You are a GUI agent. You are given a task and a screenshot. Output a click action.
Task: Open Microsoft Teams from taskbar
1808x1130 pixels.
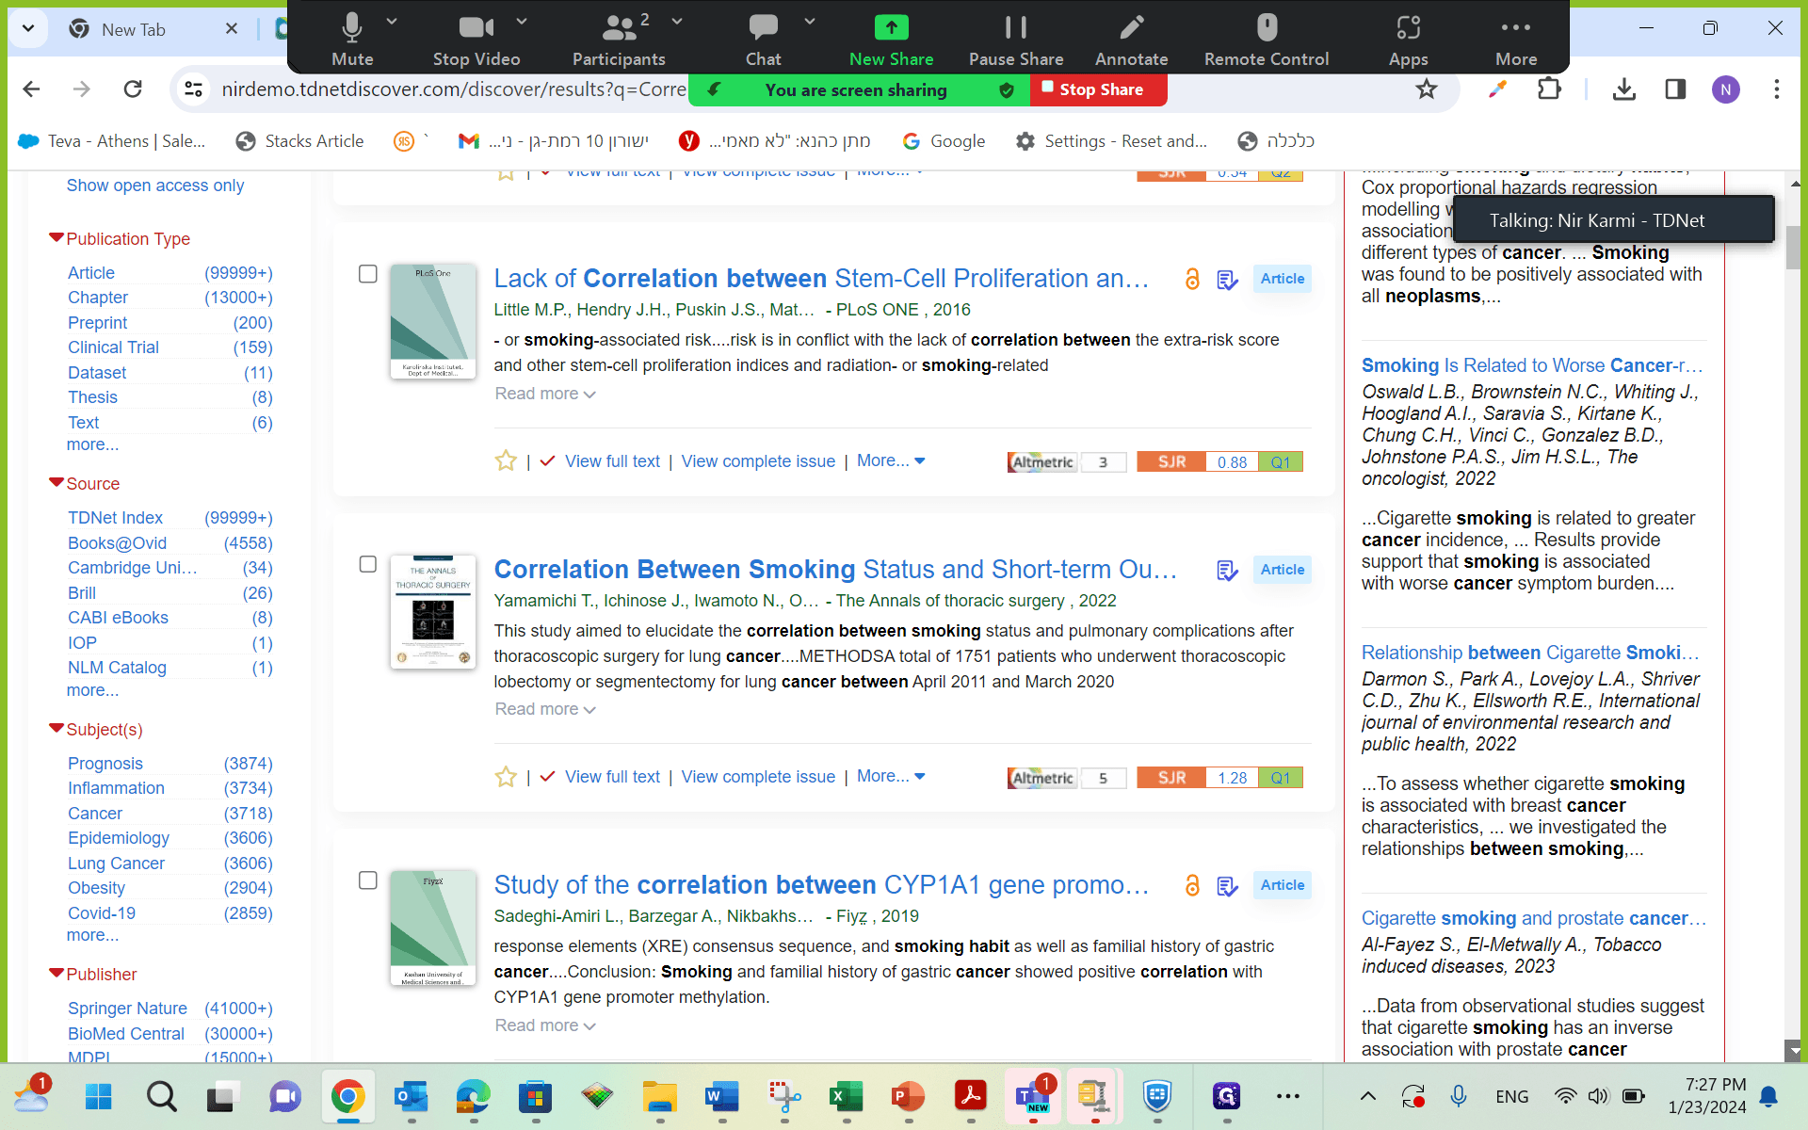[1033, 1096]
